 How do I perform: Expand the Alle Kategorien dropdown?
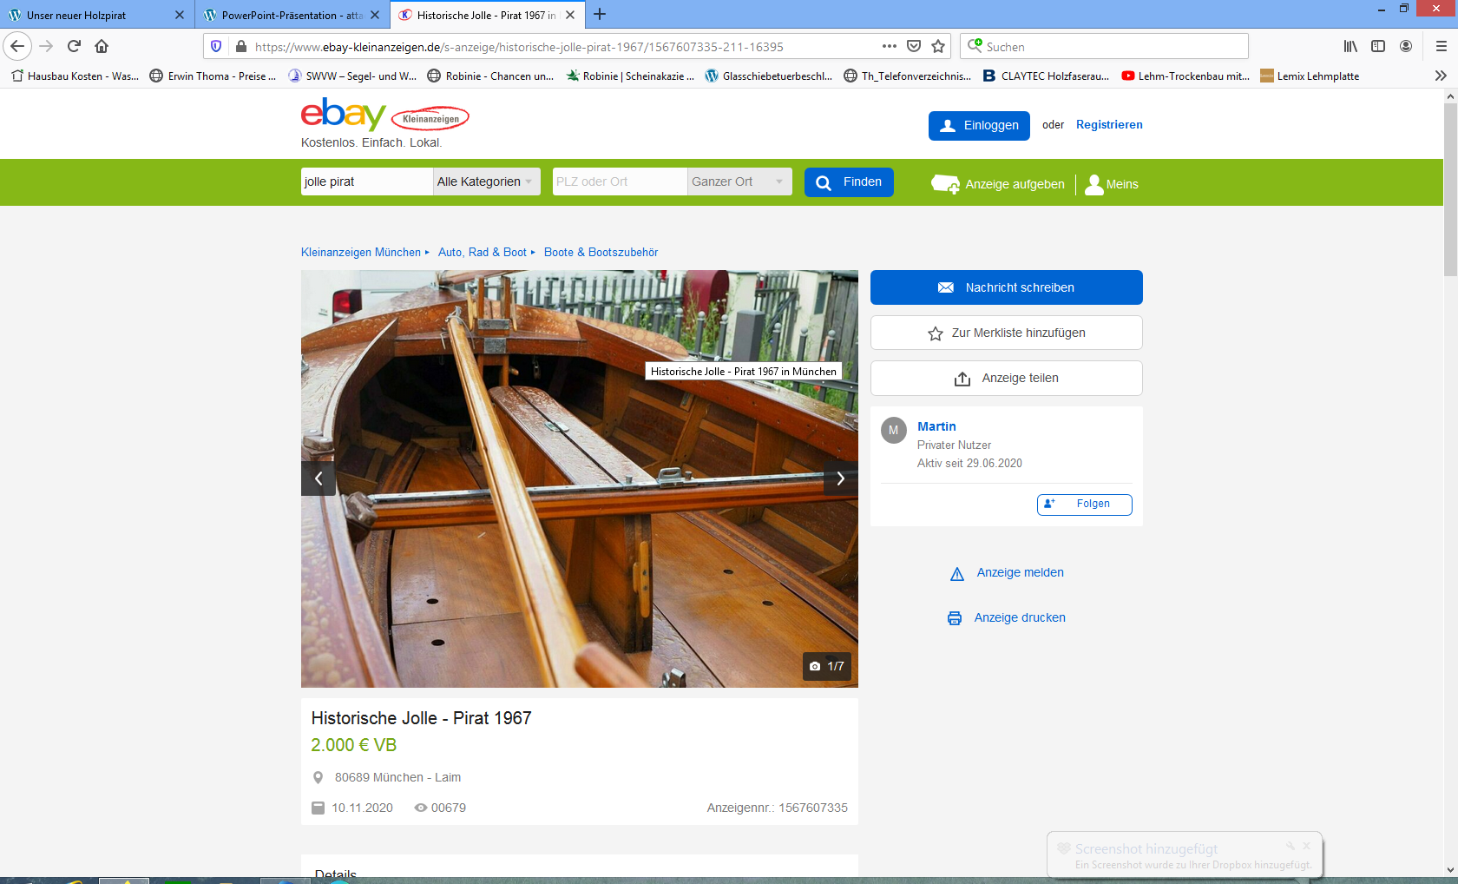coord(486,181)
